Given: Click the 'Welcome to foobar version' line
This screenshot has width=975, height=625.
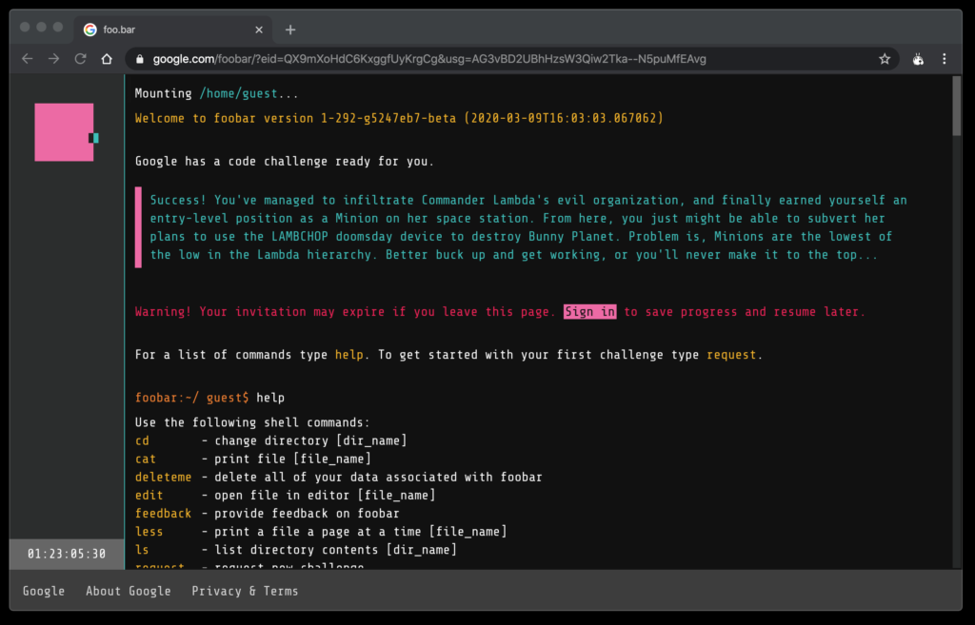Looking at the screenshot, I should (399, 118).
